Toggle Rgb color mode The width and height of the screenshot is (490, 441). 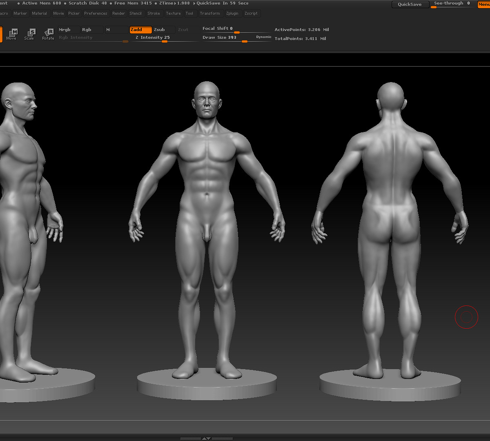(x=92, y=30)
